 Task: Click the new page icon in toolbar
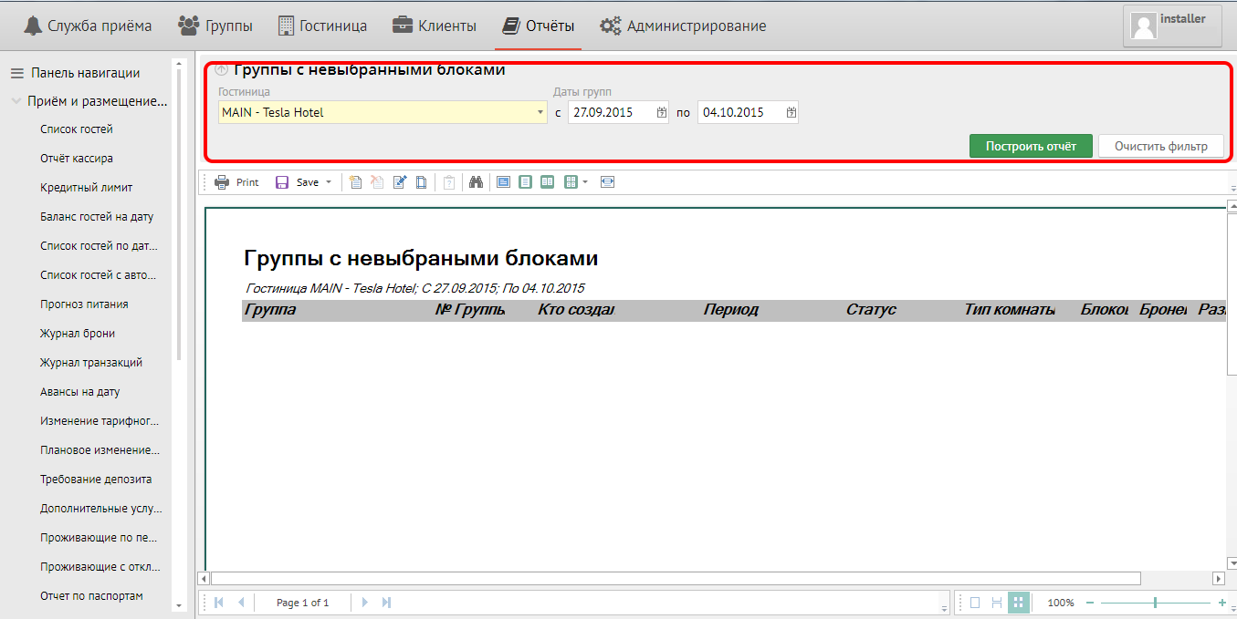click(x=355, y=182)
